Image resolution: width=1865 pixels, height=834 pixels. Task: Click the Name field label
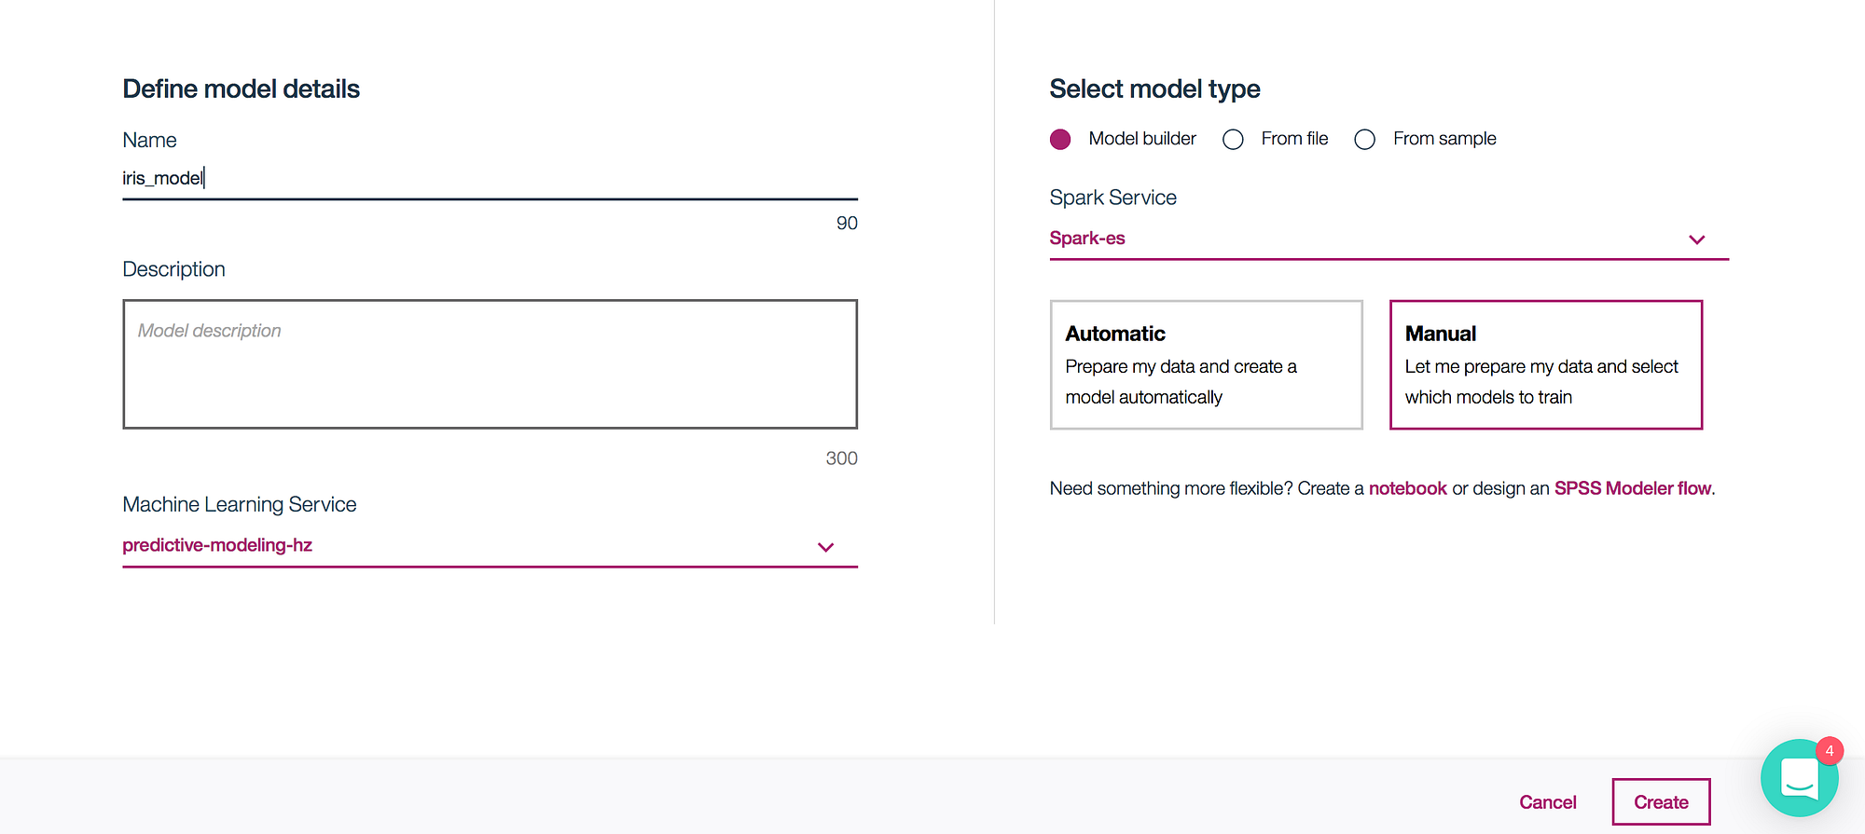pos(149,140)
